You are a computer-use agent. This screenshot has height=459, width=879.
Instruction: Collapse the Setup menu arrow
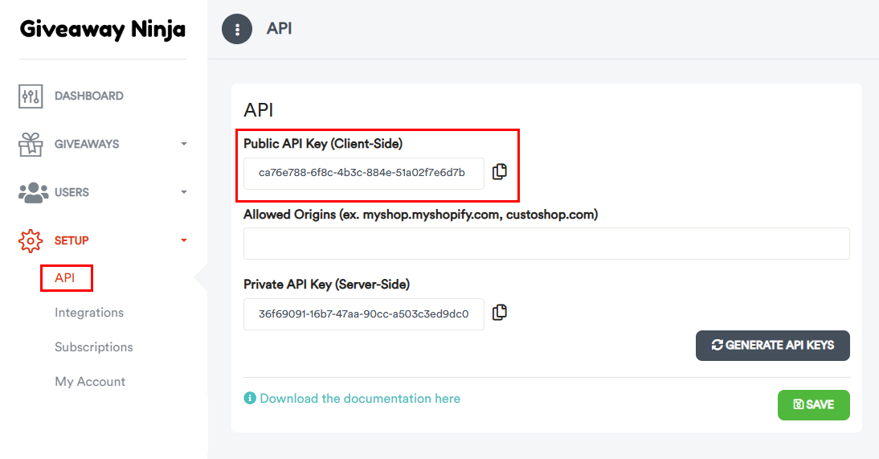pyautogui.click(x=184, y=240)
